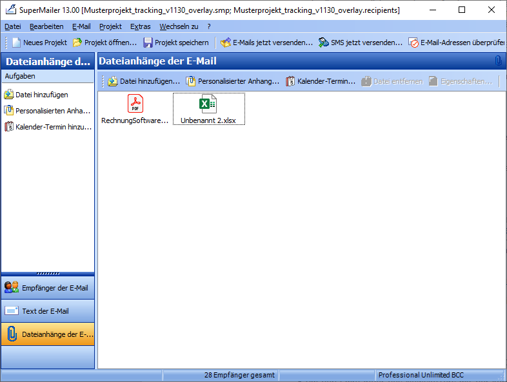Open the Datei menu
The height and width of the screenshot is (382, 507).
click(13, 26)
